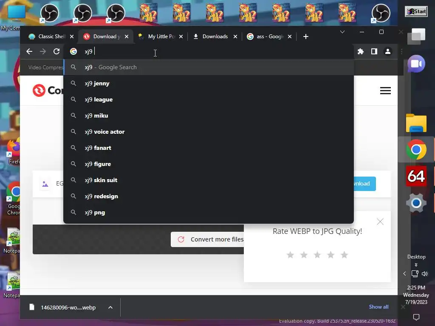
Task: Choose the xj9 fanart suggestion
Action: (x=209, y=148)
